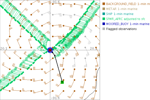Click the -91.6 longitude label at bottom
This screenshot has height=100, width=150.
[55, 98]
